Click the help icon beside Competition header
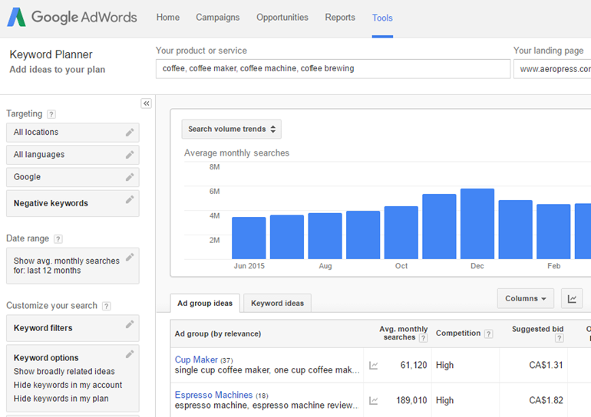This screenshot has width=591, height=417. pyautogui.click(x=487, y=333)
